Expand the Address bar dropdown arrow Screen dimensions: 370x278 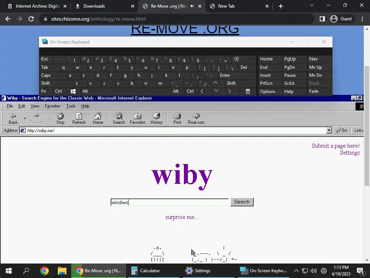pos(329,130)
